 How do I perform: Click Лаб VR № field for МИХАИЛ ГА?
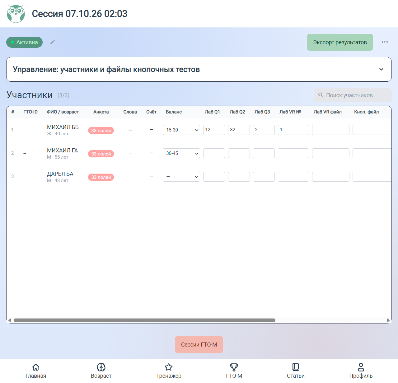293,153
